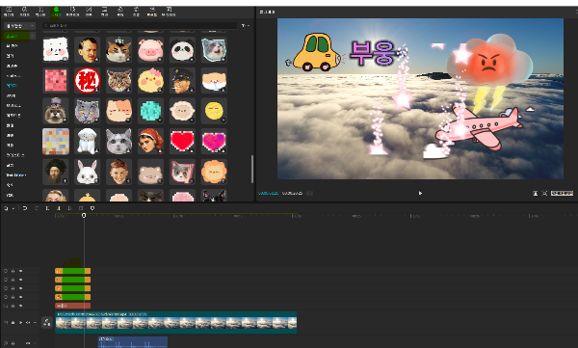
Task: Add the white blushing square face sticker
Action: 56,49
